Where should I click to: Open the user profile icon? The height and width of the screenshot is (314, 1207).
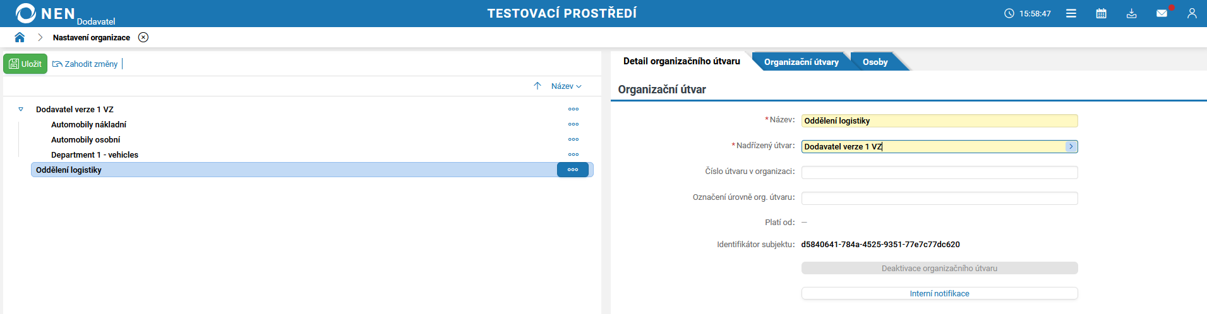tap(1192, 13)
